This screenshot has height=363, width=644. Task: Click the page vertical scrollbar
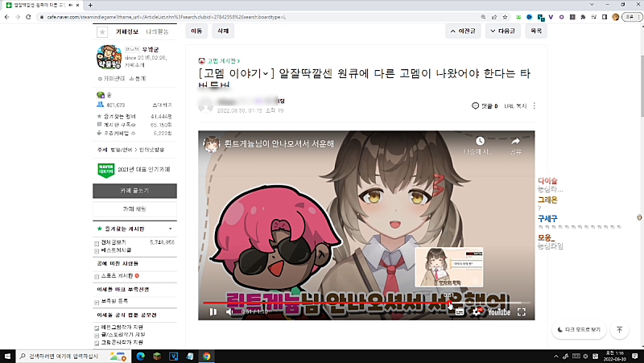tap(642, 86)
